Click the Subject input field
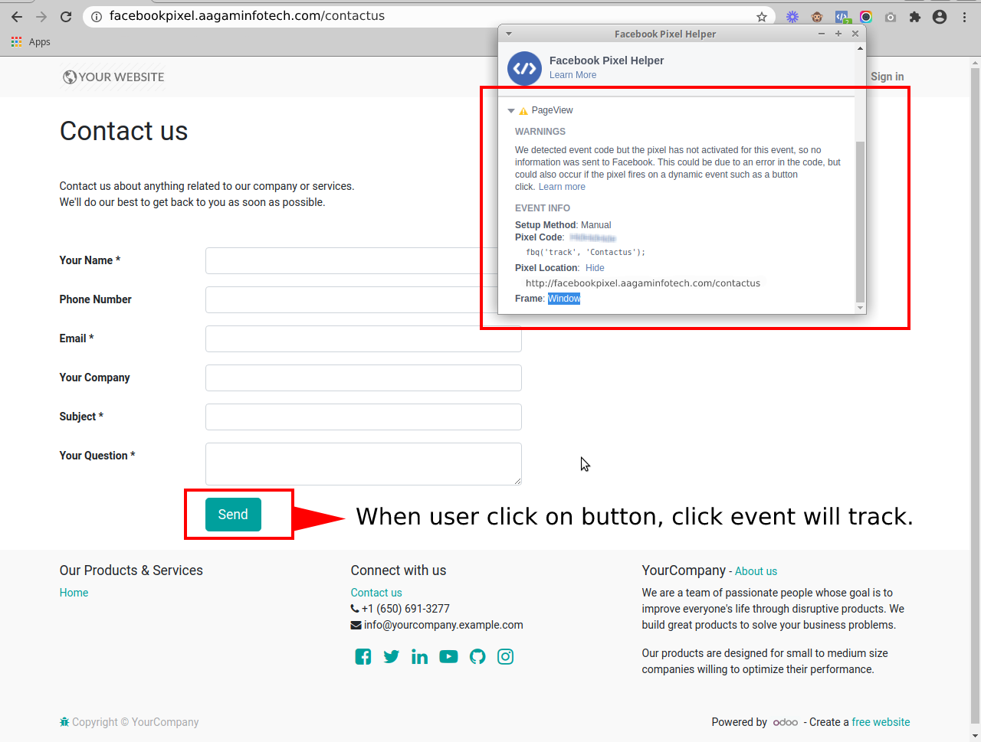The height and width of the screenshot is (742, 981). (363, 417)
